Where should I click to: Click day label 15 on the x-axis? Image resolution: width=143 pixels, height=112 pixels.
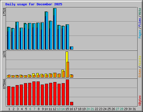point(67,109)
